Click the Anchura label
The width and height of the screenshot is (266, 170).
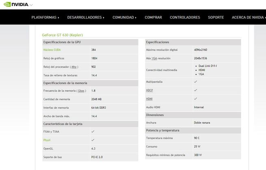tap(151, 122)
